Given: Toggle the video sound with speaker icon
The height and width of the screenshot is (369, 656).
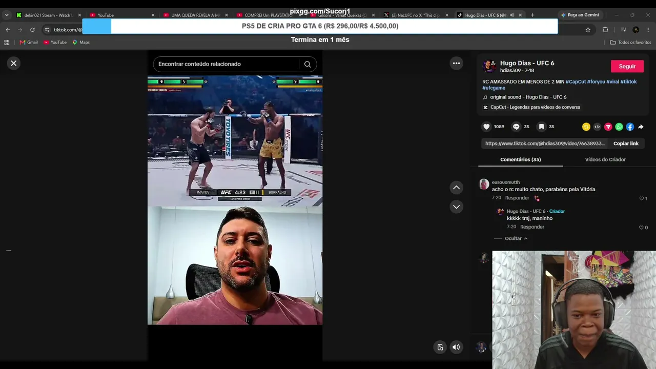Looking at the screenshot, I should pyautogui.click(x=456, y=347).
